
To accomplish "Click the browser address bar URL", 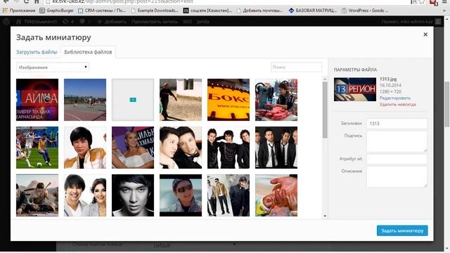I will (123, 1).
